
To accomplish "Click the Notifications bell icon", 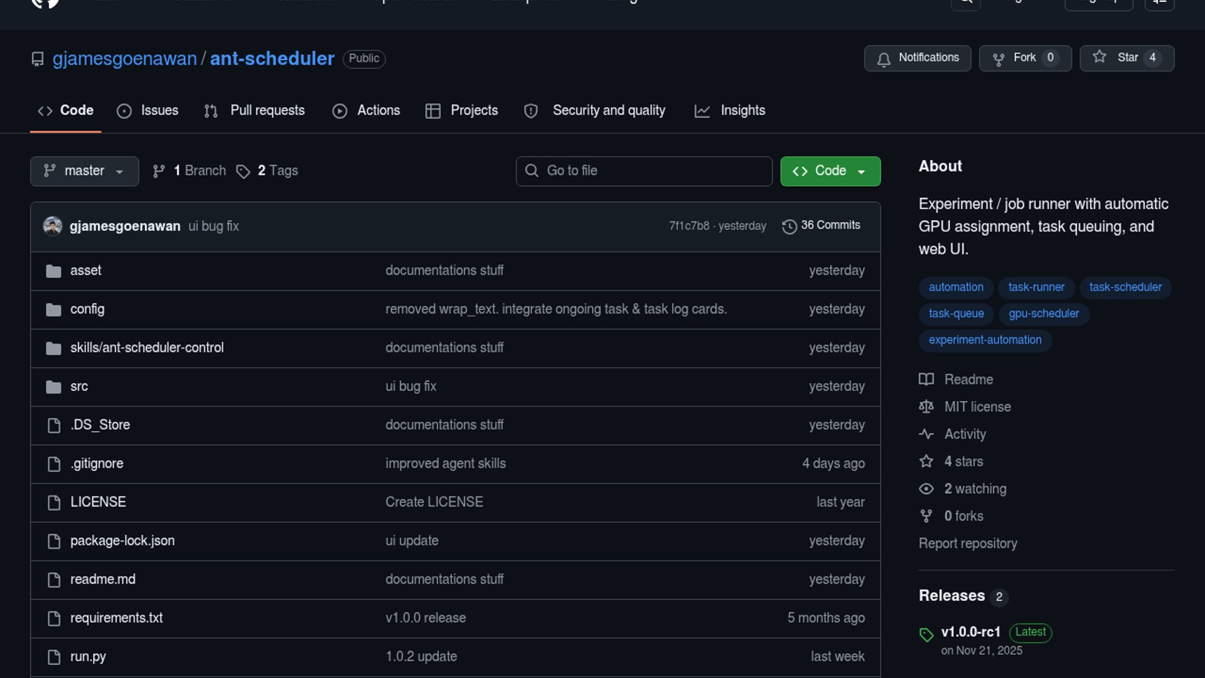I will pos(884,59).
